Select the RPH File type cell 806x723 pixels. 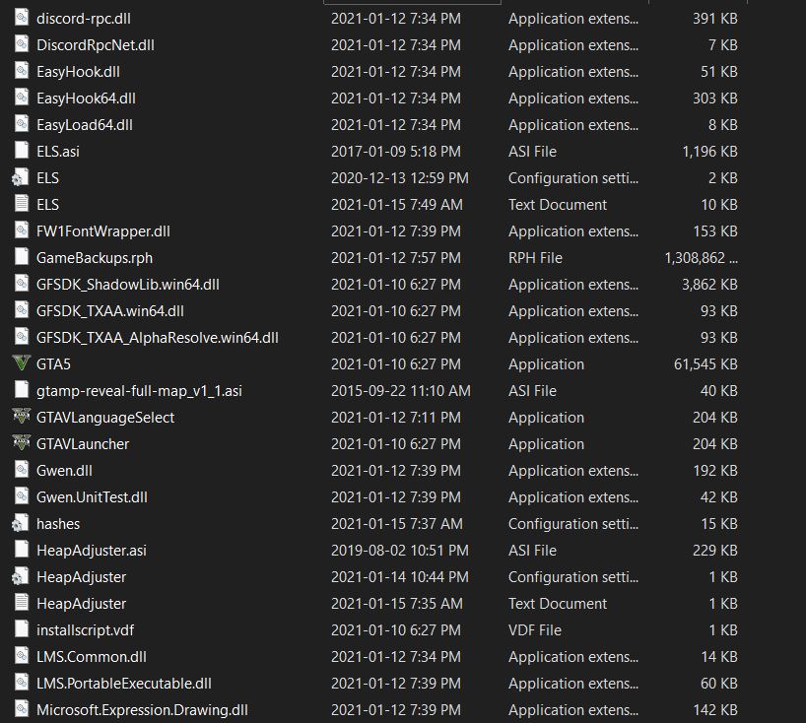click(535, 258)
